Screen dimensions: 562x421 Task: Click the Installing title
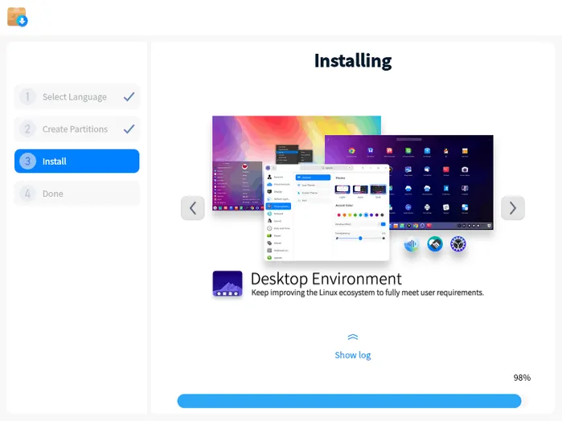click(353, 60)
